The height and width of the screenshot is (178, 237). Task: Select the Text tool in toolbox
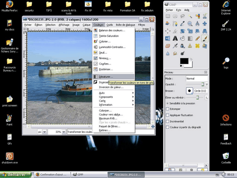pyautogui.click(x=175, y=38)
